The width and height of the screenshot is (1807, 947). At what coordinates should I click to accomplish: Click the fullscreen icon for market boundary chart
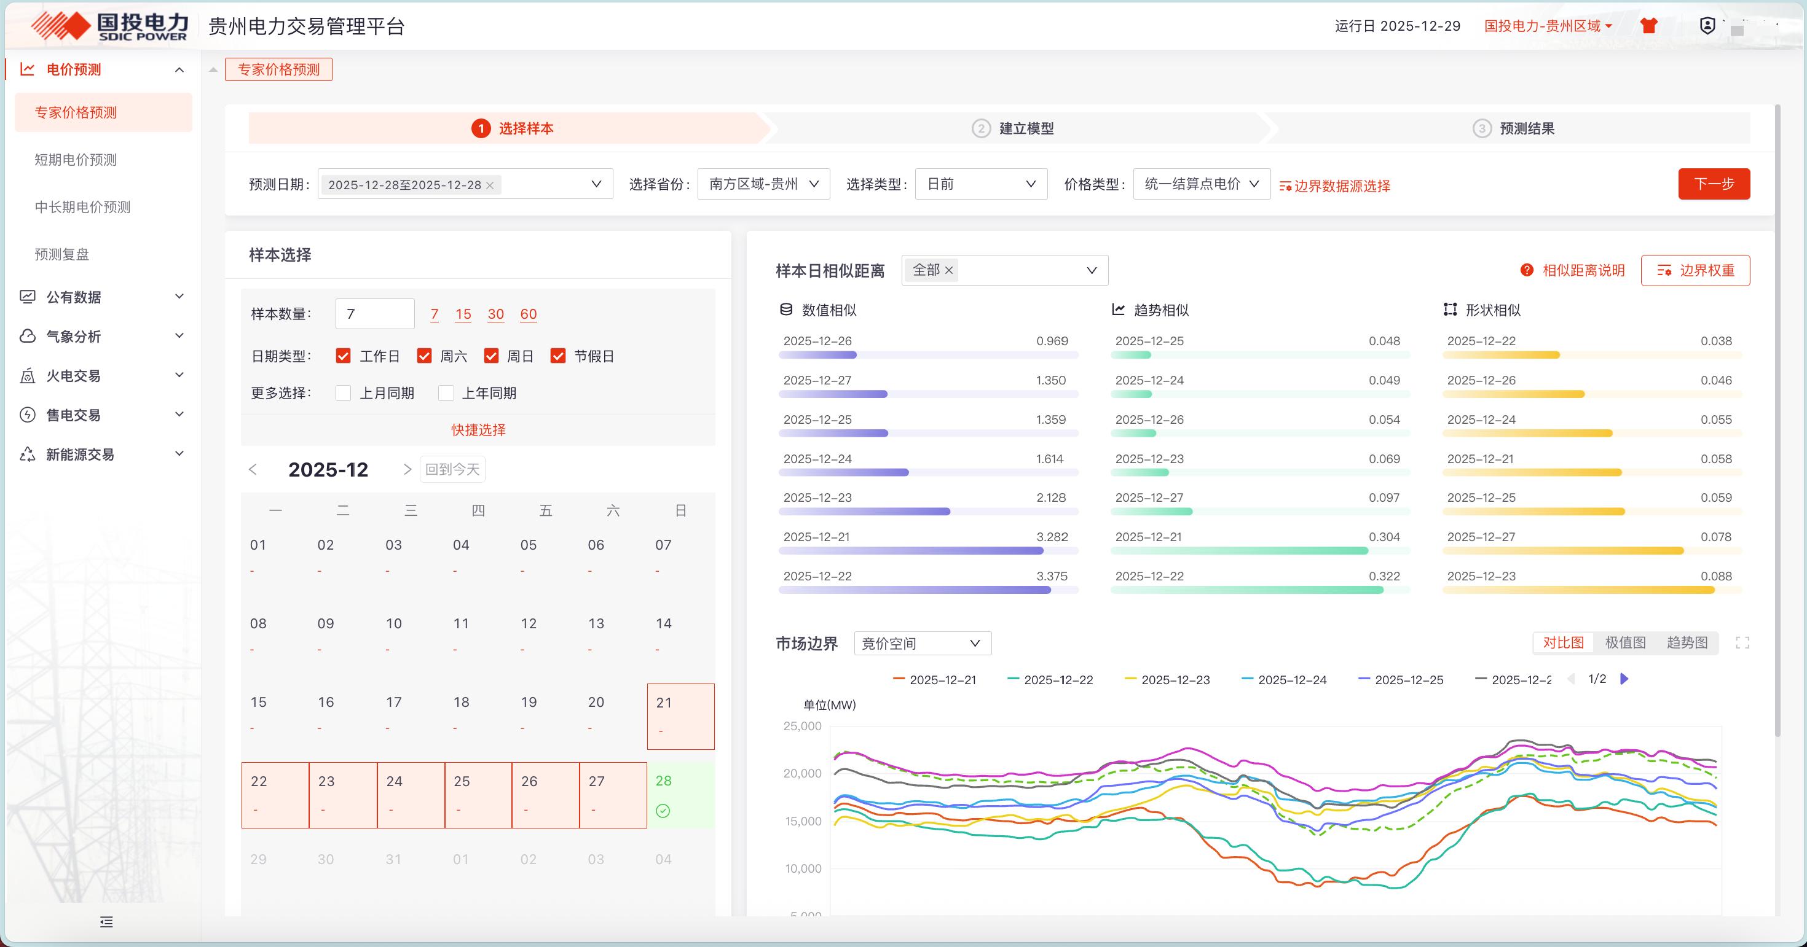pos(1742,643)
